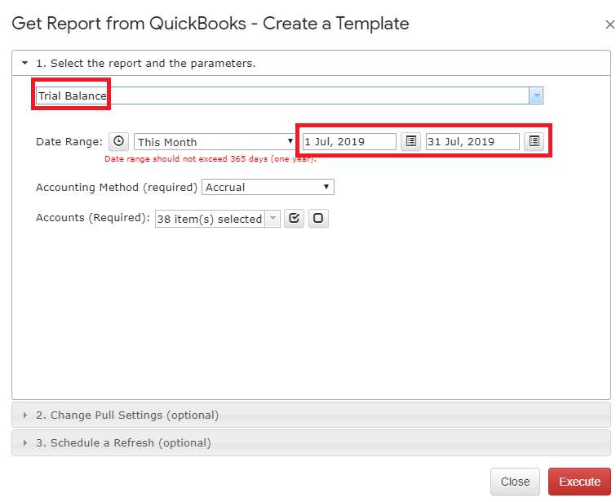Click the Close button
616x502 pixels.
[x=515, y=482]
